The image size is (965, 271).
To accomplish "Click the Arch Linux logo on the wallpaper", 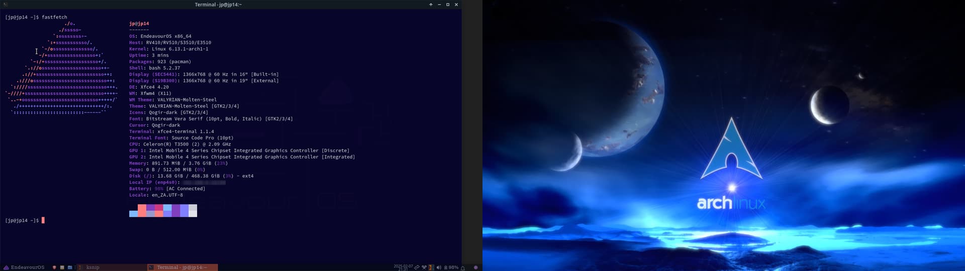I will [731, 164].
